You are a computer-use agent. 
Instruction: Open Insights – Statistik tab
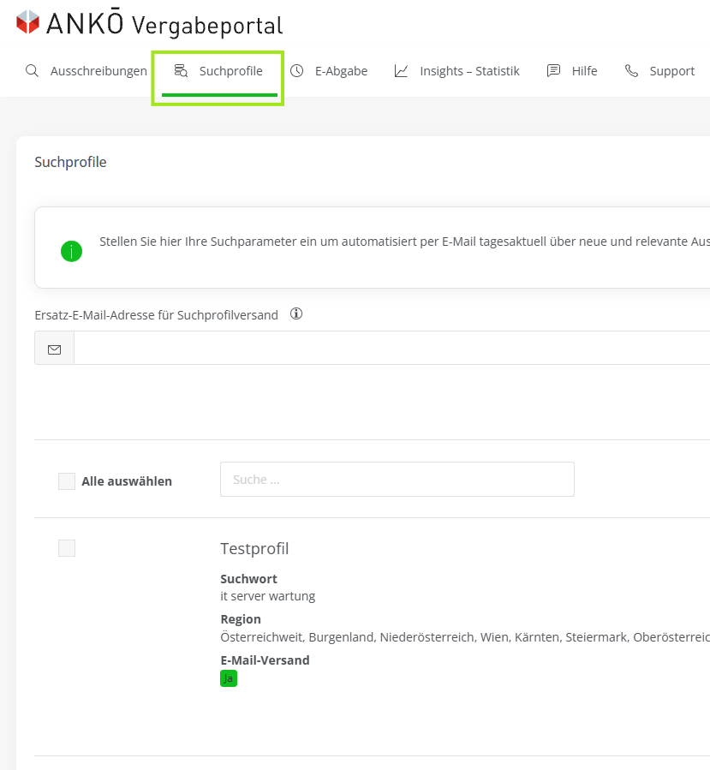pos(469,71)
